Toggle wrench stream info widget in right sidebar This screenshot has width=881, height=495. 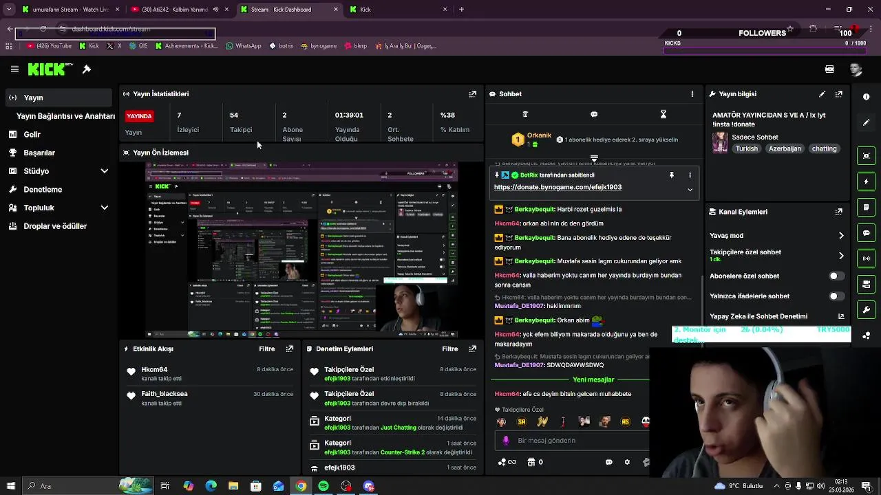point(867,309)
